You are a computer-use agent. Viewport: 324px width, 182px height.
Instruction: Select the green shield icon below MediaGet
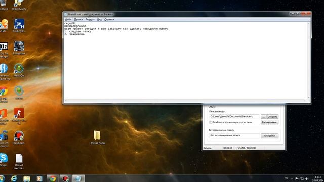point(19,93)
